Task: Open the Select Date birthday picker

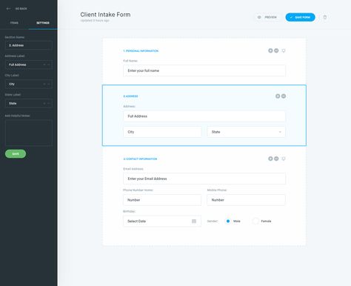Action: (162, 221)
